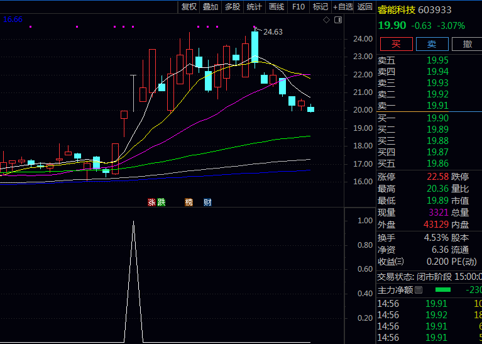This screenshot has width=482, height=344.
Task: Expand the 叠加 overlay menu
Action: (211, 7)
